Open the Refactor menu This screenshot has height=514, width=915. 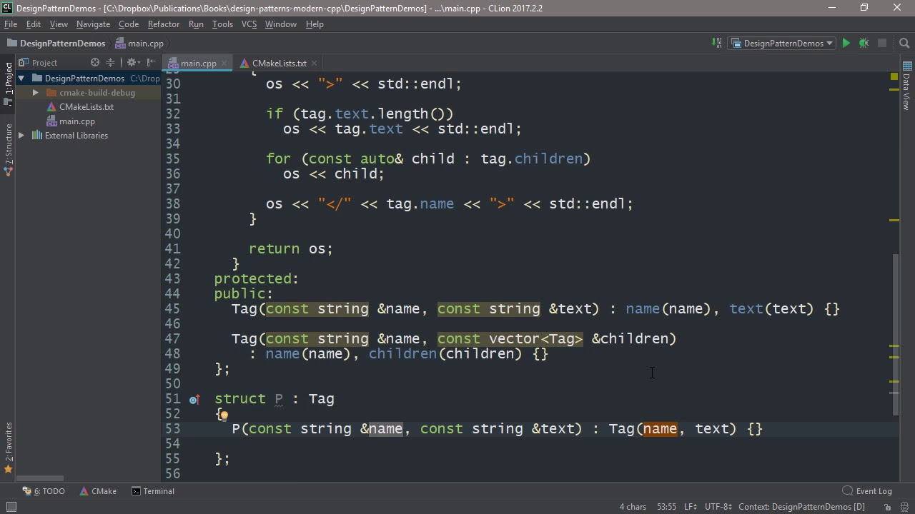click(164, 24)
